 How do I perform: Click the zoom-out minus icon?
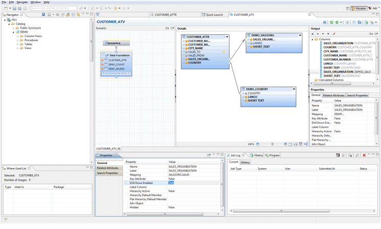point(258,144)
